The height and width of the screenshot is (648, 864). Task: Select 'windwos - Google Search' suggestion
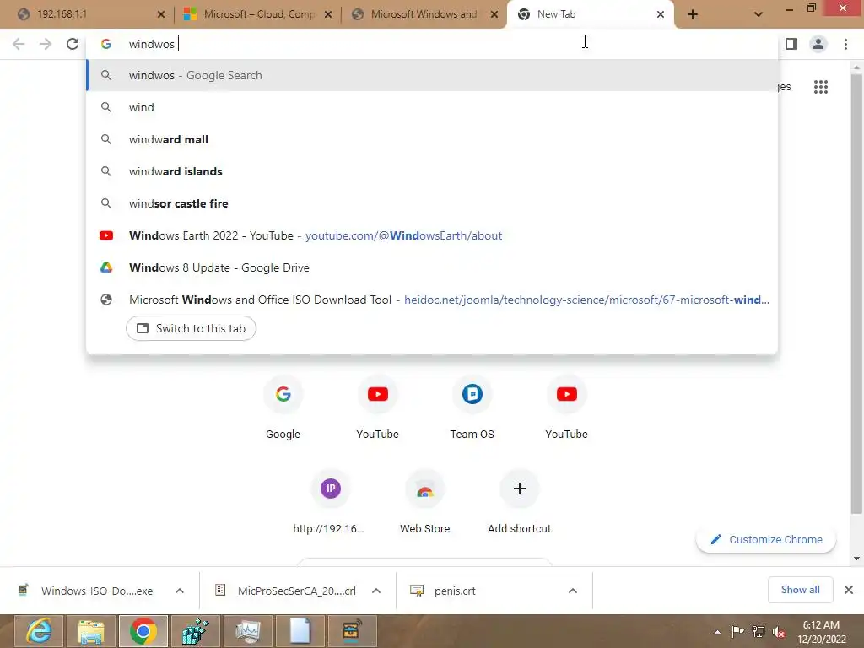pyautogui.click(x=432, y=75)
